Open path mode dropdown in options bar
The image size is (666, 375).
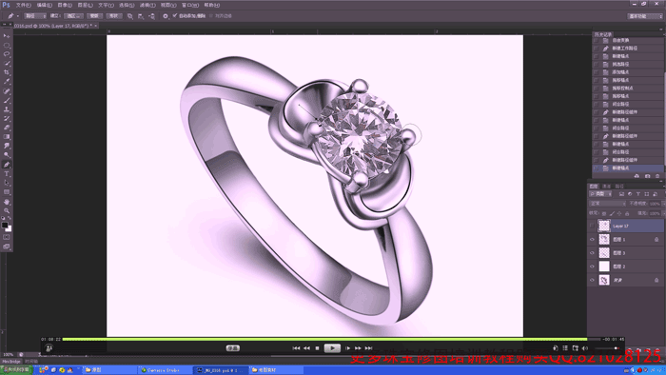(x=35, y=16)
